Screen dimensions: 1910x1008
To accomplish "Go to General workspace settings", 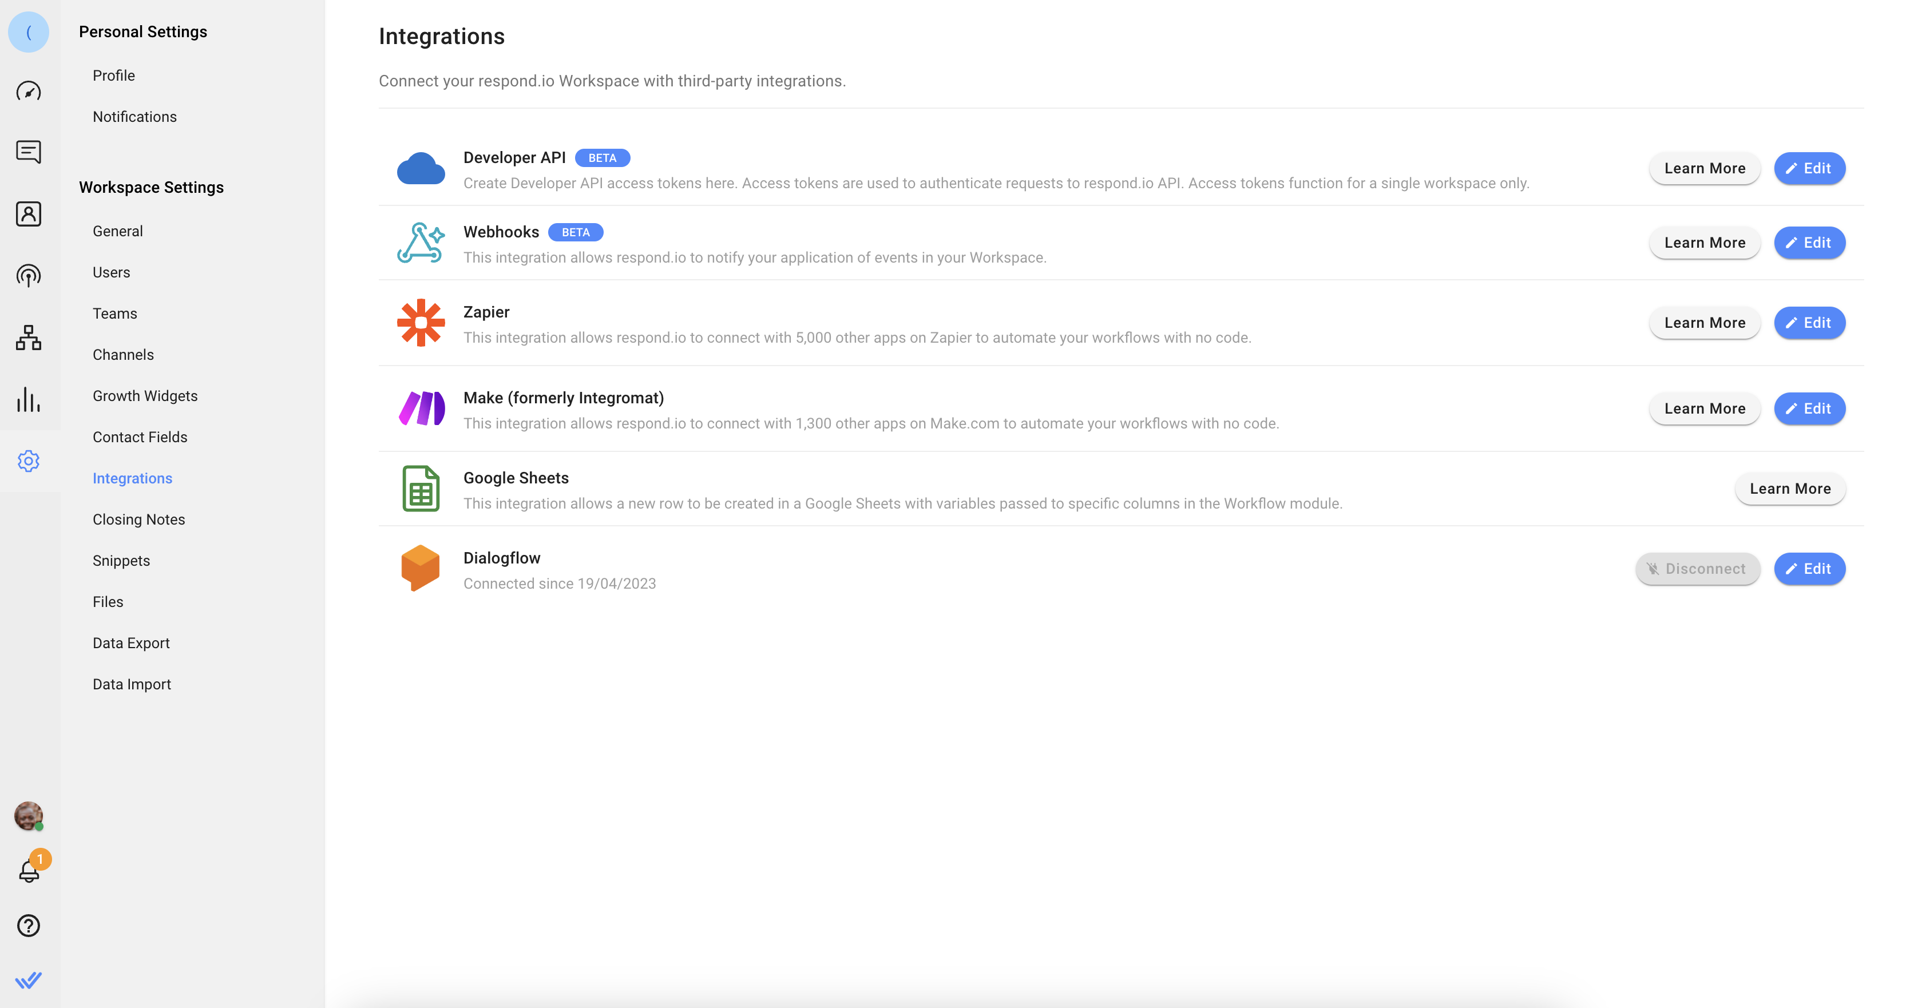I will click(x=117, y=231).
